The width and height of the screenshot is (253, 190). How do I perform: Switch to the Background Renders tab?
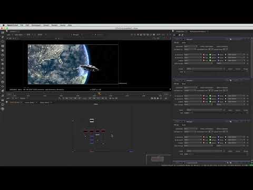[x=198, y=31]
